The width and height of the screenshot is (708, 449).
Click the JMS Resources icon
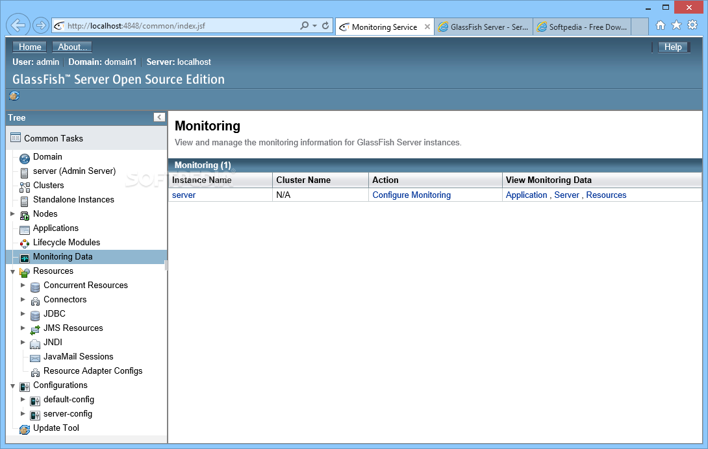pos(35,330)
